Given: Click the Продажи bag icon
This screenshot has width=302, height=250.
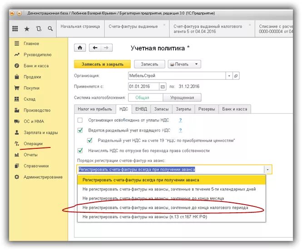Looking at the screenshot, I should 17,77.
